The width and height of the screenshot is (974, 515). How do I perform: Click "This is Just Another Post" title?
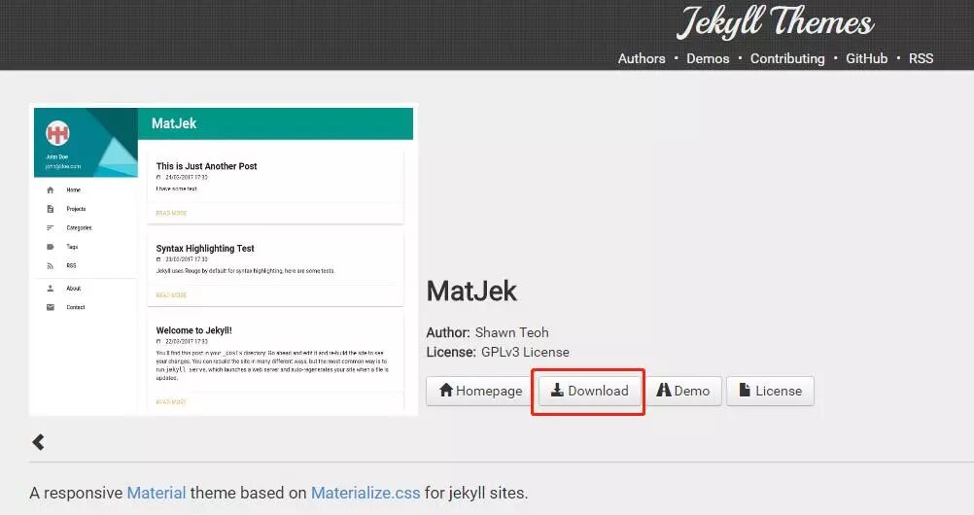pyautogui.click(x=206, y=166)
